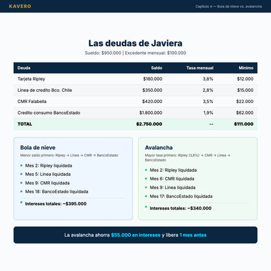Select the Línea de crédito Bco. Chile row

(135, 90)
